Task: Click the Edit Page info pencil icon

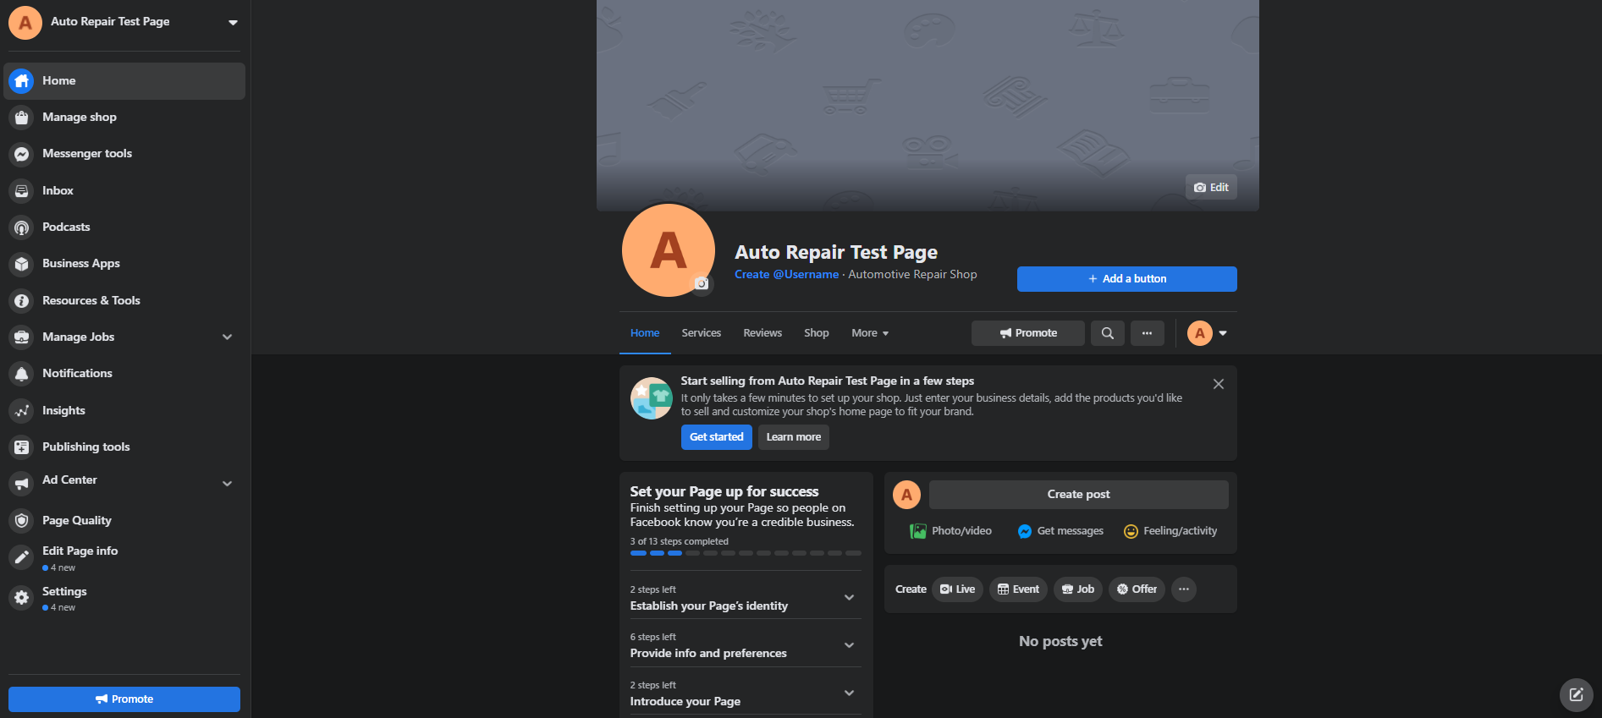Action: click(22, 557)
